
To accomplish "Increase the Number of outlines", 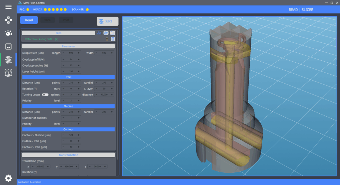I will click(x=79, y=118).
